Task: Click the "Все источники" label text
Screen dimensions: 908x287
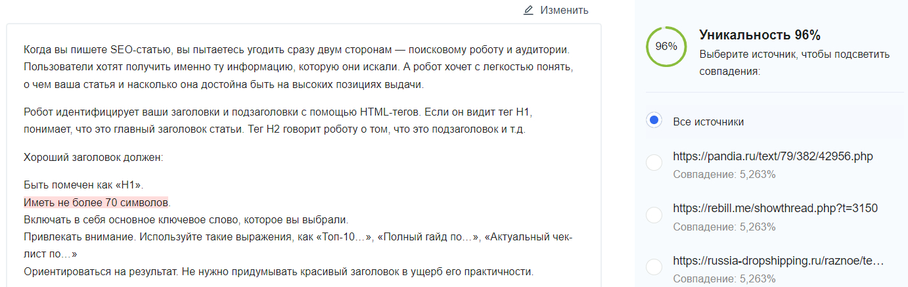Action: point(708,121)
